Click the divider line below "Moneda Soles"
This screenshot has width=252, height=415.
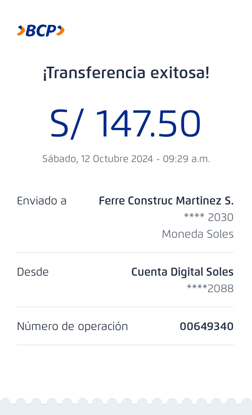pyautogui.click(x=125, y=253)
